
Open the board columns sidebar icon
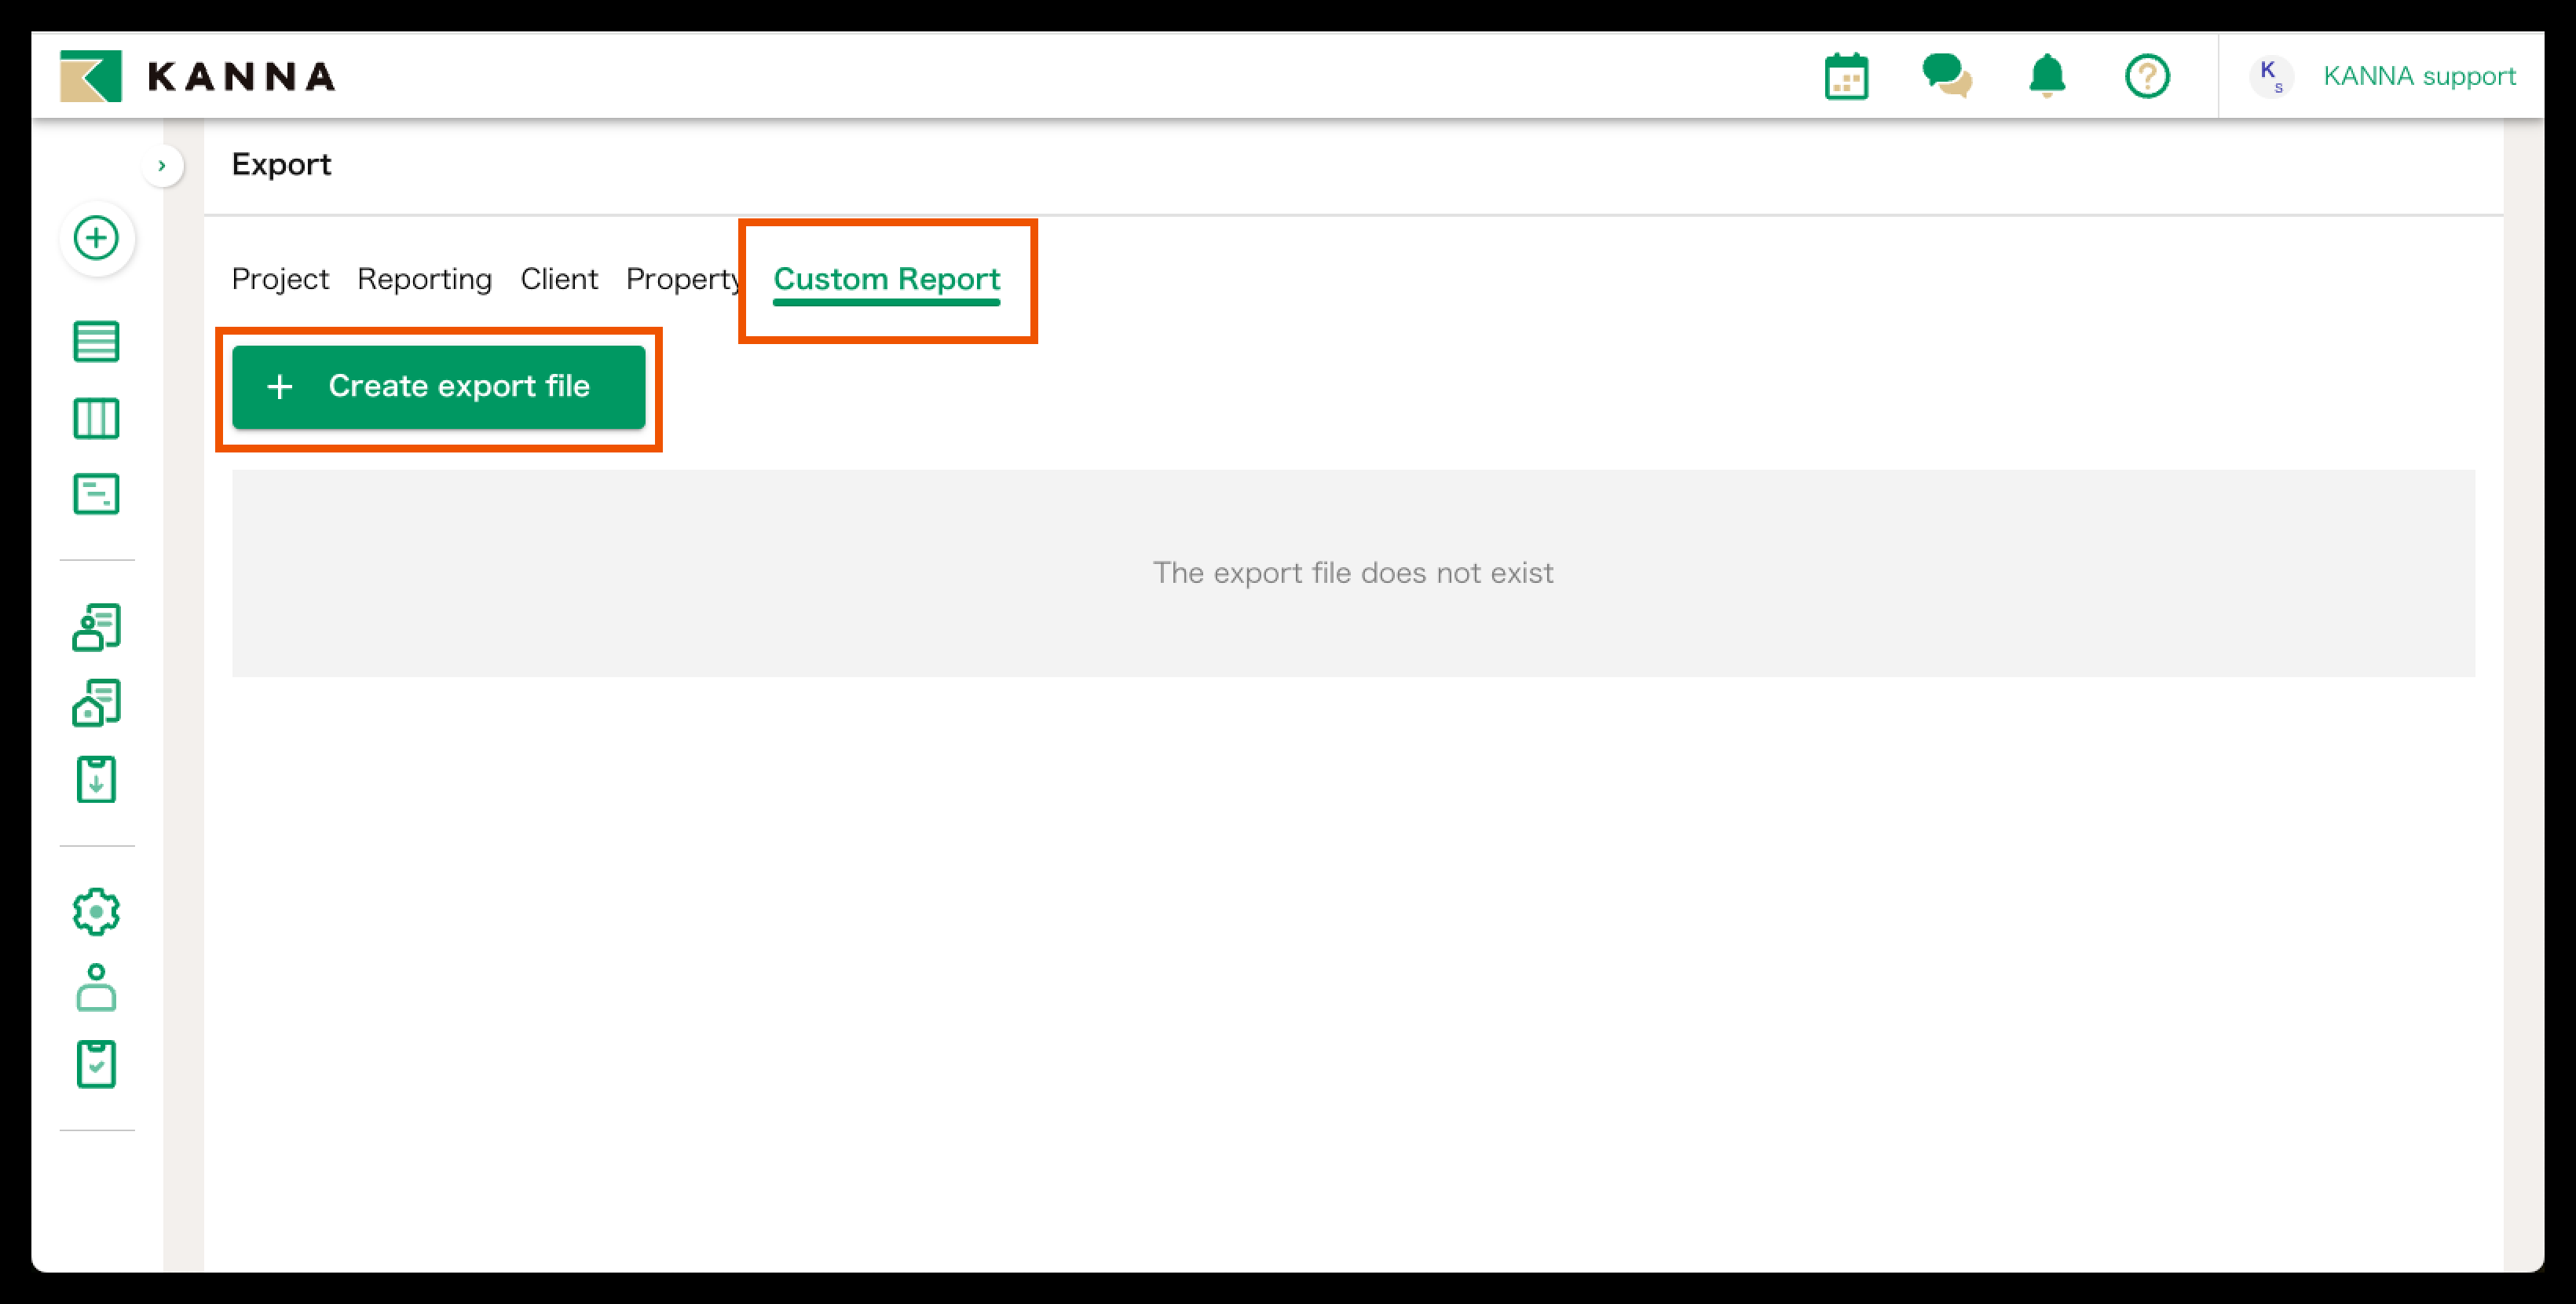97,418
